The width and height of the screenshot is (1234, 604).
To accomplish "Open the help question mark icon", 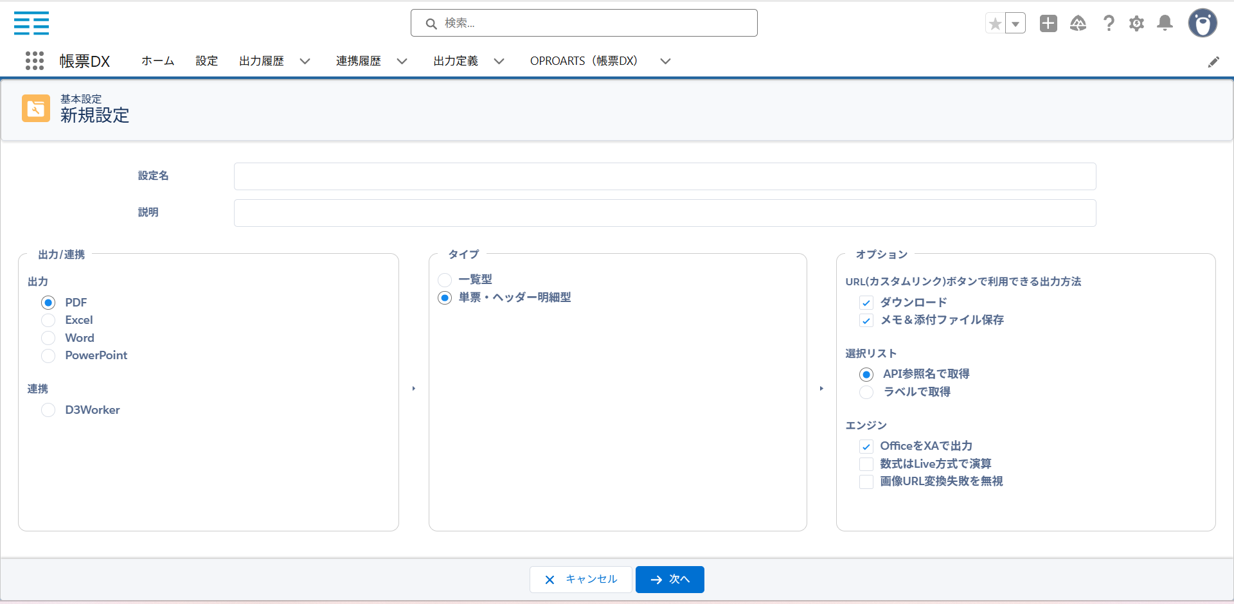I will 1109,24.
